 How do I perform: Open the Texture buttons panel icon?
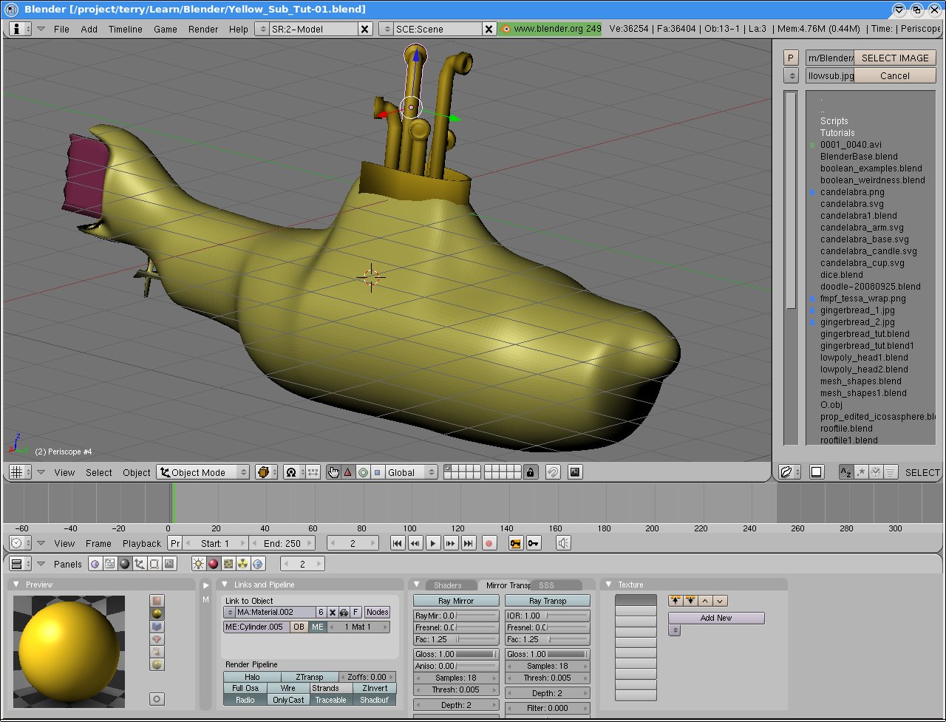[x=228, y=564]
